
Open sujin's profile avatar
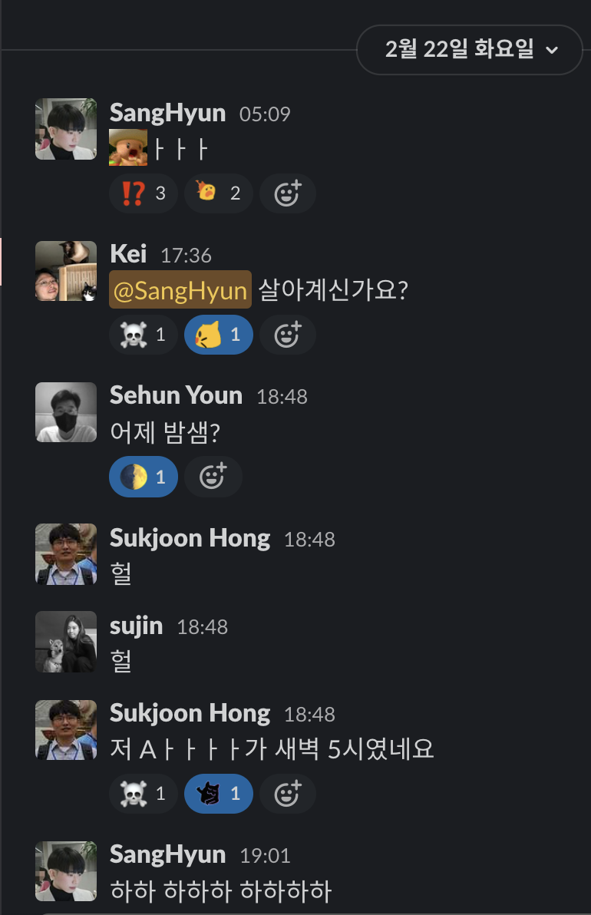click(x=66, y=641)
